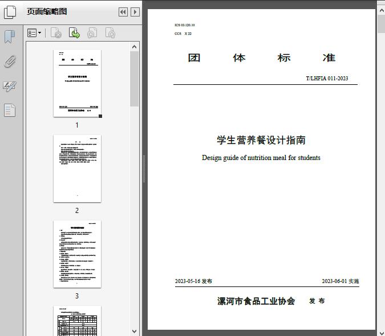This screenshot has width=385, height=336.
Task: Click the delete page icon
Action: point(56,33)
